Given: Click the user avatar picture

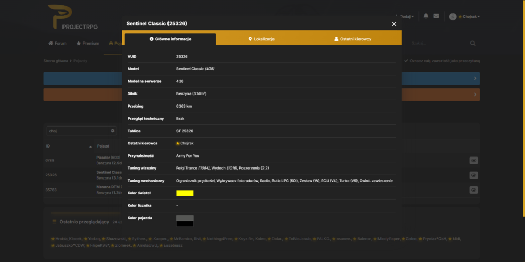Looking at the screenshot, I should [x=453, y=17].
